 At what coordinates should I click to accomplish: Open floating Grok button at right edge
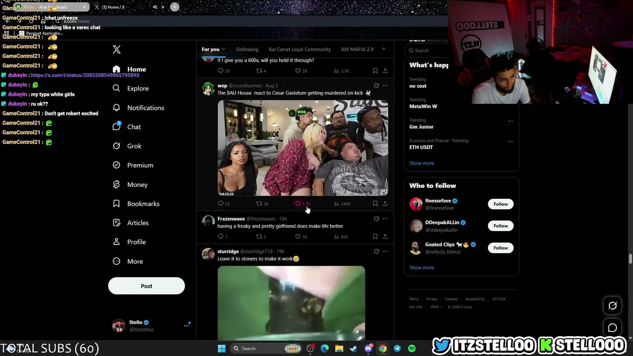[612, 306]
